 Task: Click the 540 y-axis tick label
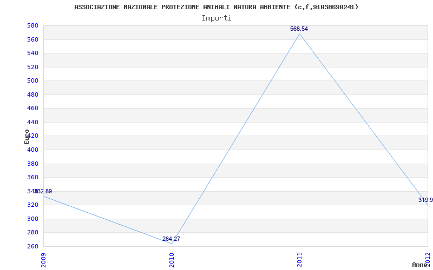(32, 53)
